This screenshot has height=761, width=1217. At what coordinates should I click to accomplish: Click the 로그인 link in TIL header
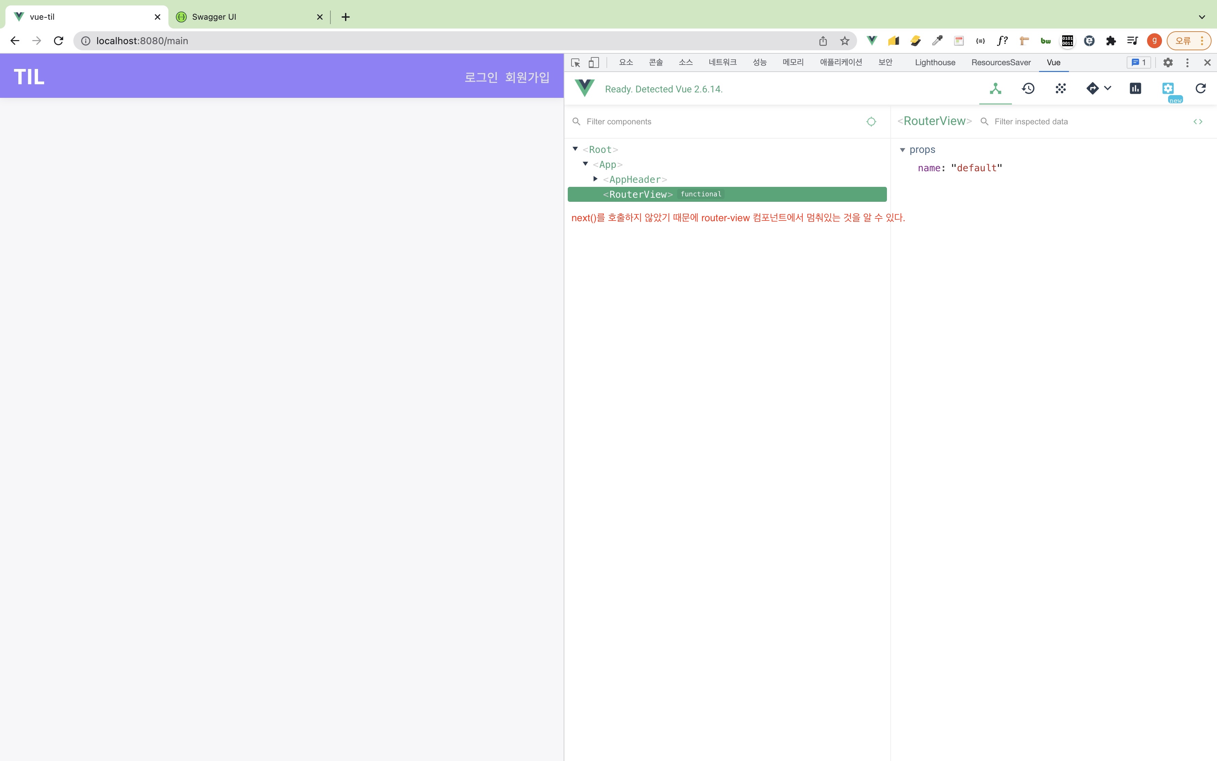pyautogui.click(x=481, y=77)
